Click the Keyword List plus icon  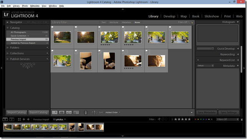coord(198,60)
